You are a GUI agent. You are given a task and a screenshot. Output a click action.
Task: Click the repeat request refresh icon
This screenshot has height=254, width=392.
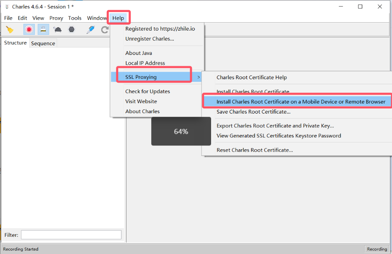click(x=105, y=30)
